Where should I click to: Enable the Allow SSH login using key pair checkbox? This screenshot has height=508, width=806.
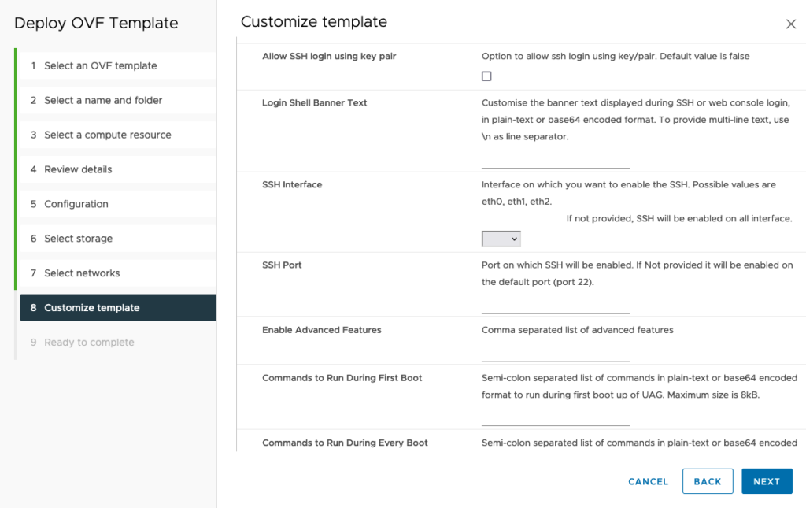tap(486, 76)
